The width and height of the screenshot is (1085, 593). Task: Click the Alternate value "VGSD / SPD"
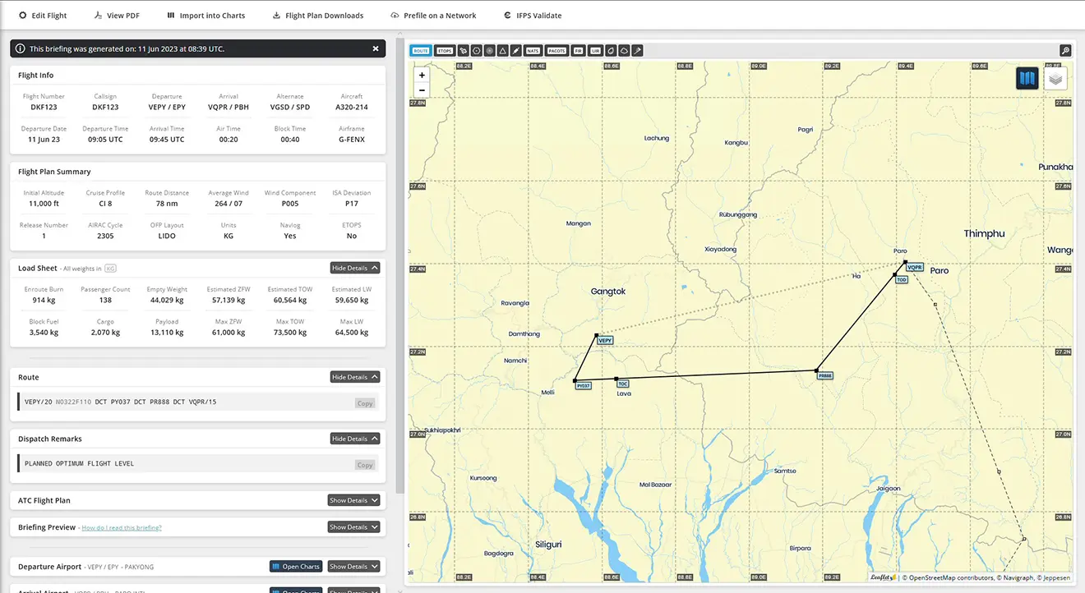click(290, 107)
